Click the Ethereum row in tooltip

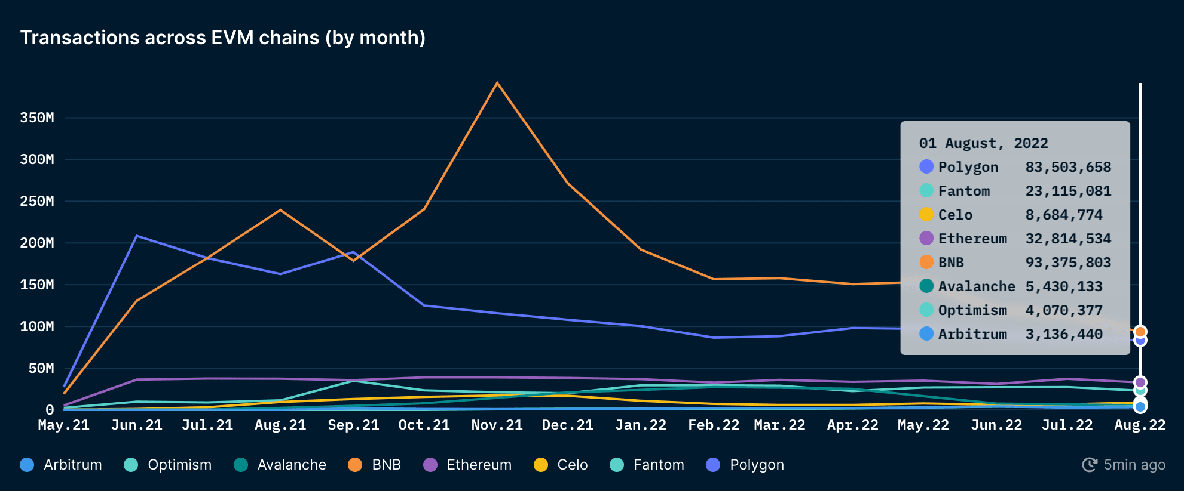pos(1015,239)
